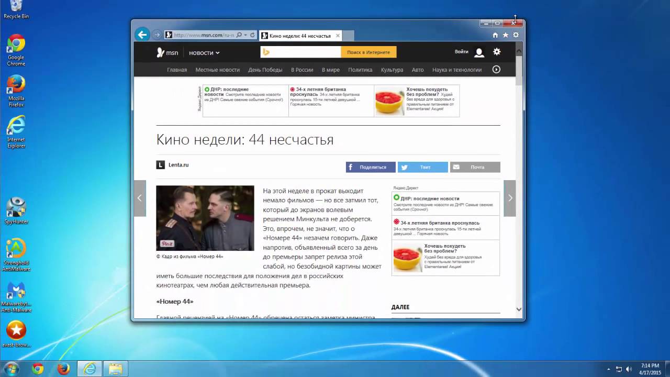Screen dimensions: 670x377
Task: Open Malwarebytes Anti-Malware desktop shortcut
Action: 16,297
